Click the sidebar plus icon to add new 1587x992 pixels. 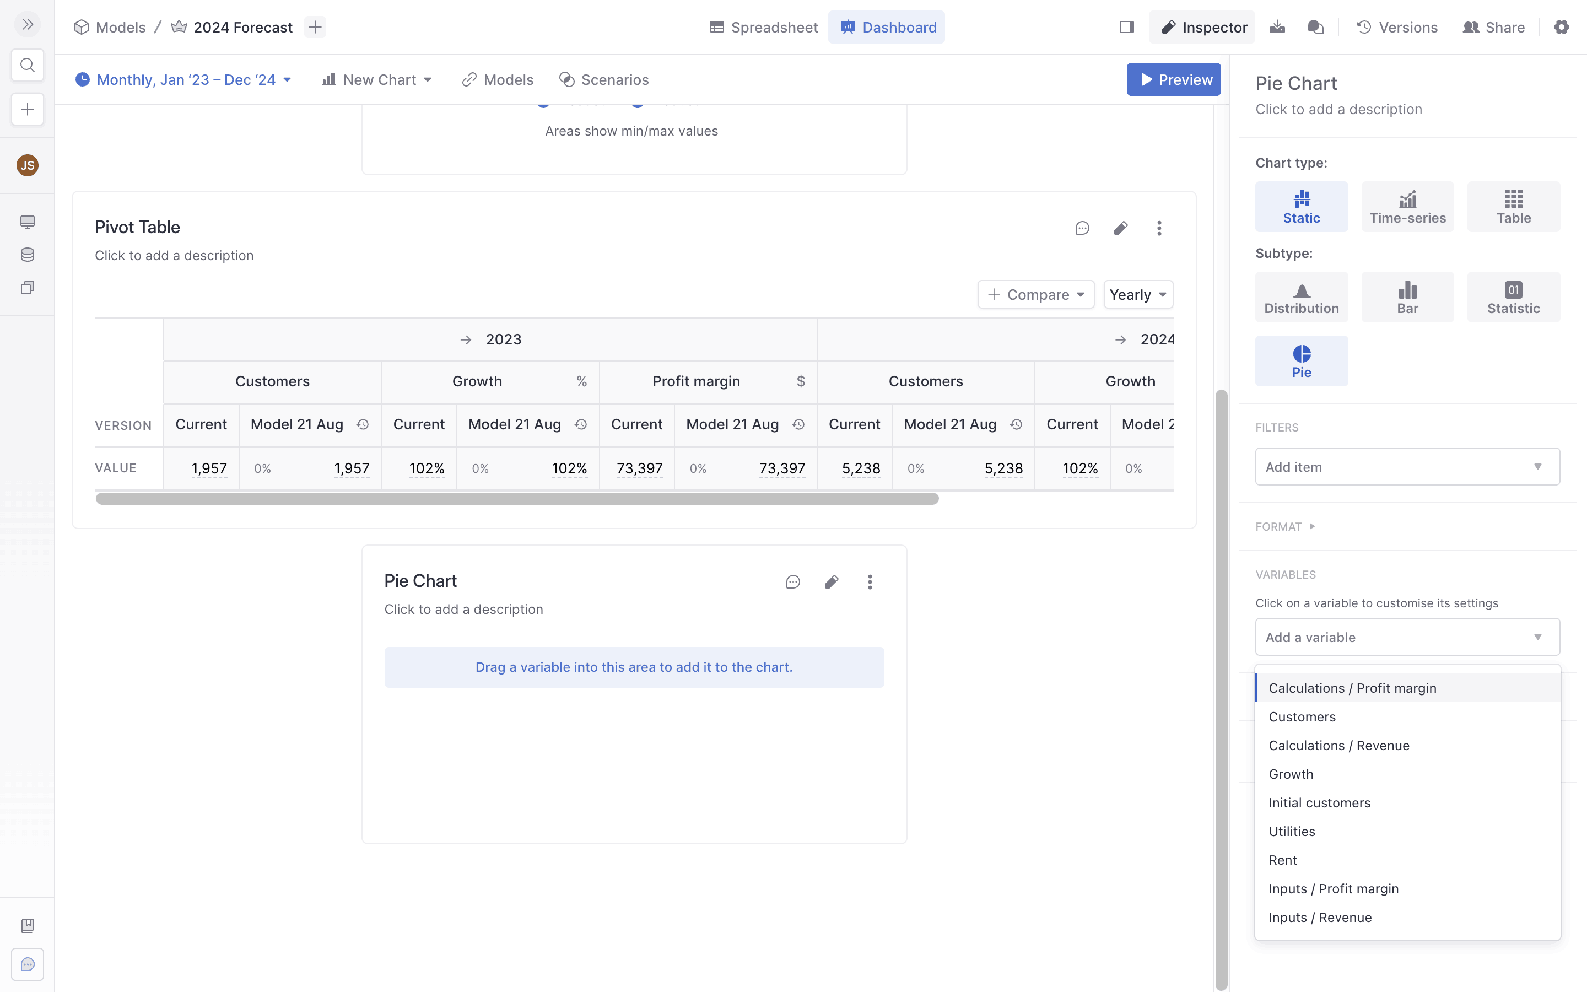tap(27, 109)
